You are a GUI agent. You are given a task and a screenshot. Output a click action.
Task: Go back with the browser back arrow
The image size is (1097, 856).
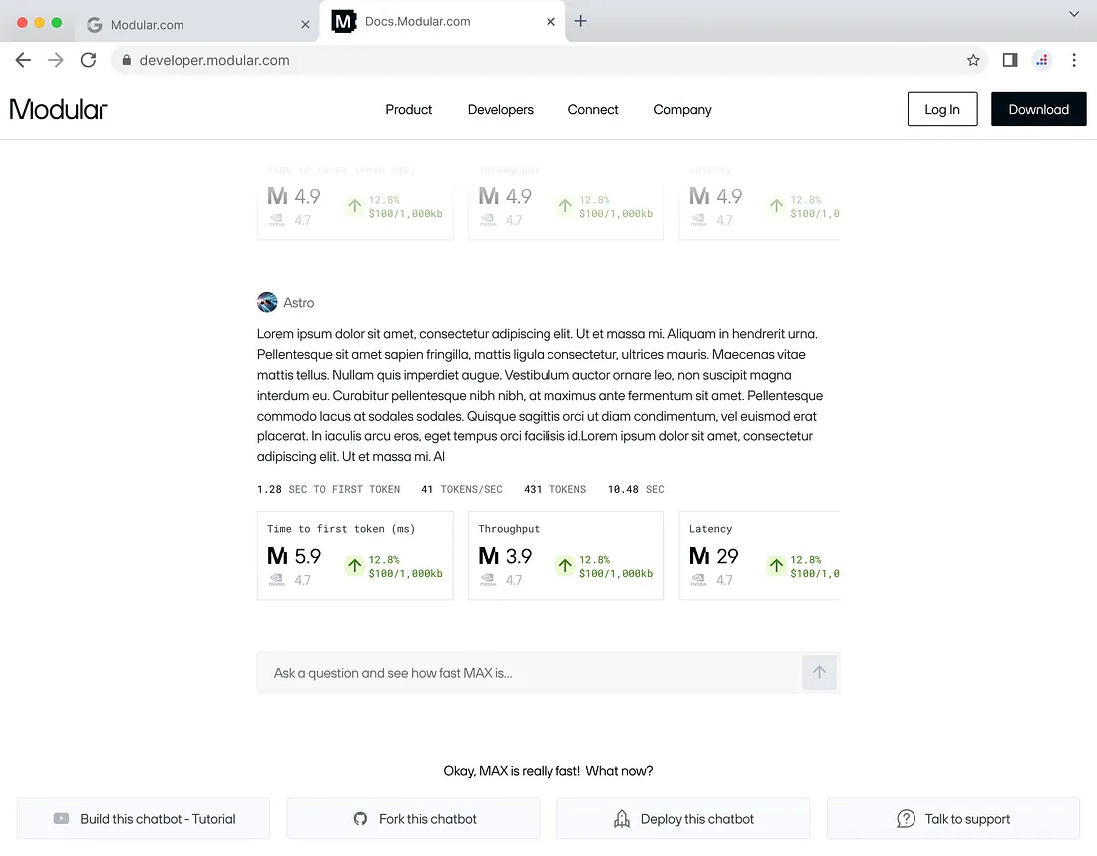pyautogui.click(x=23, y=60)
